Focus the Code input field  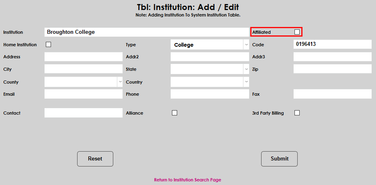click(x=333, y=44)
